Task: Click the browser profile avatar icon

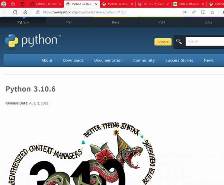Action: click(x=4, y=4)
